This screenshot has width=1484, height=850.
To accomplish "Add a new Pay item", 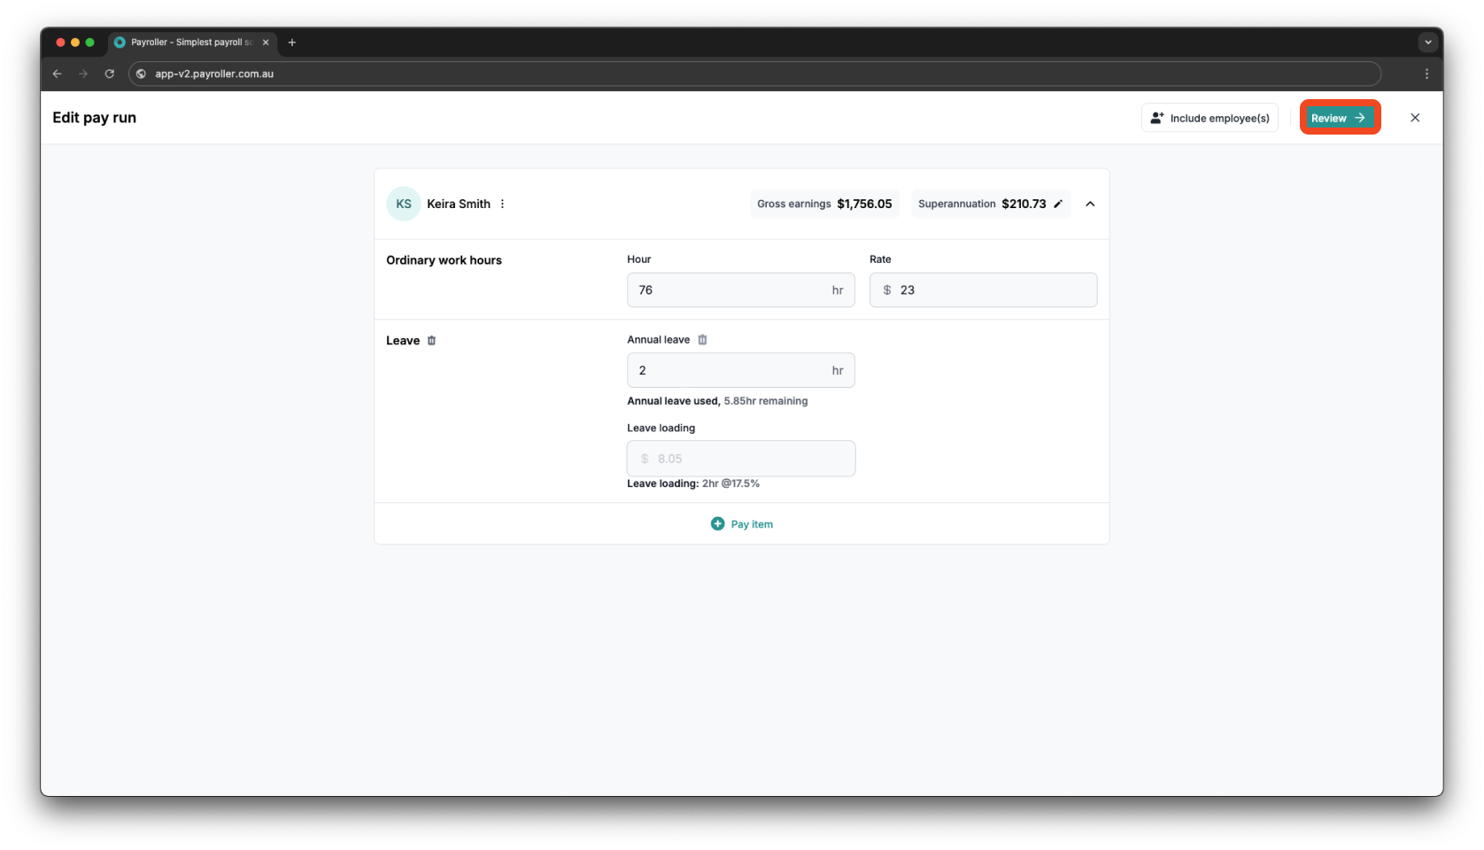I will 742,524.
